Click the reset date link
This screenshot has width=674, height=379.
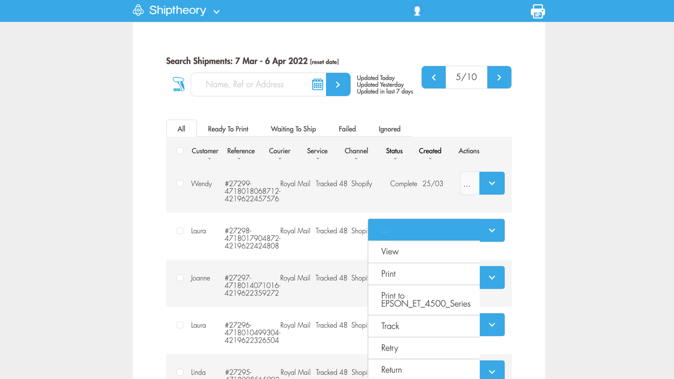point(324,61)
